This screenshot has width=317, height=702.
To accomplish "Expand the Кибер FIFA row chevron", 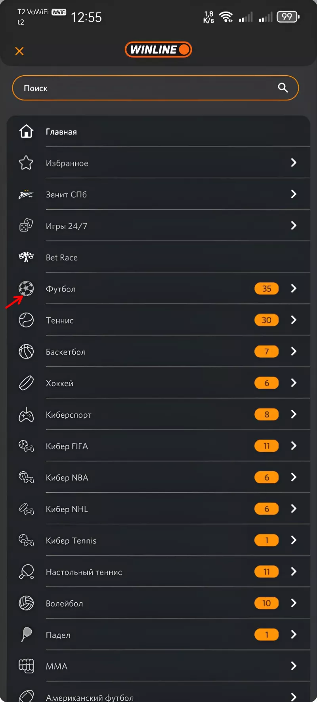I will click(x=294, y=446).
